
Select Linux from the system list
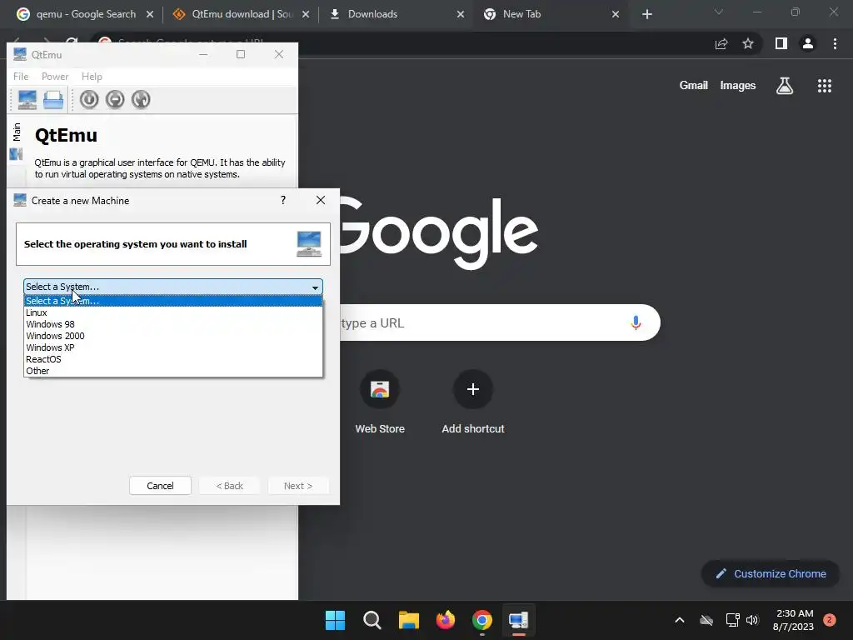[173, 312]
